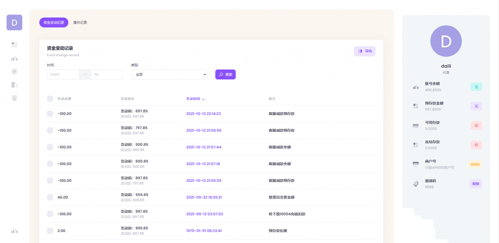The width and height of the screenshot is (499, 243).
Task: Open the shield checkmark icon in sidebar
Action: coord(14,72)
